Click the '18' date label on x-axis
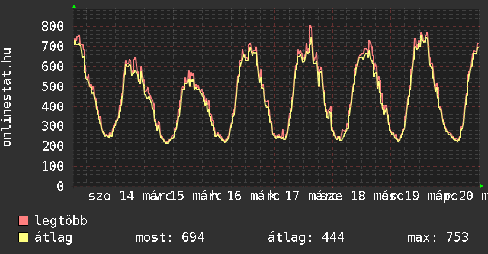Viewport: 488px width, 254px height. coord(358,196)
